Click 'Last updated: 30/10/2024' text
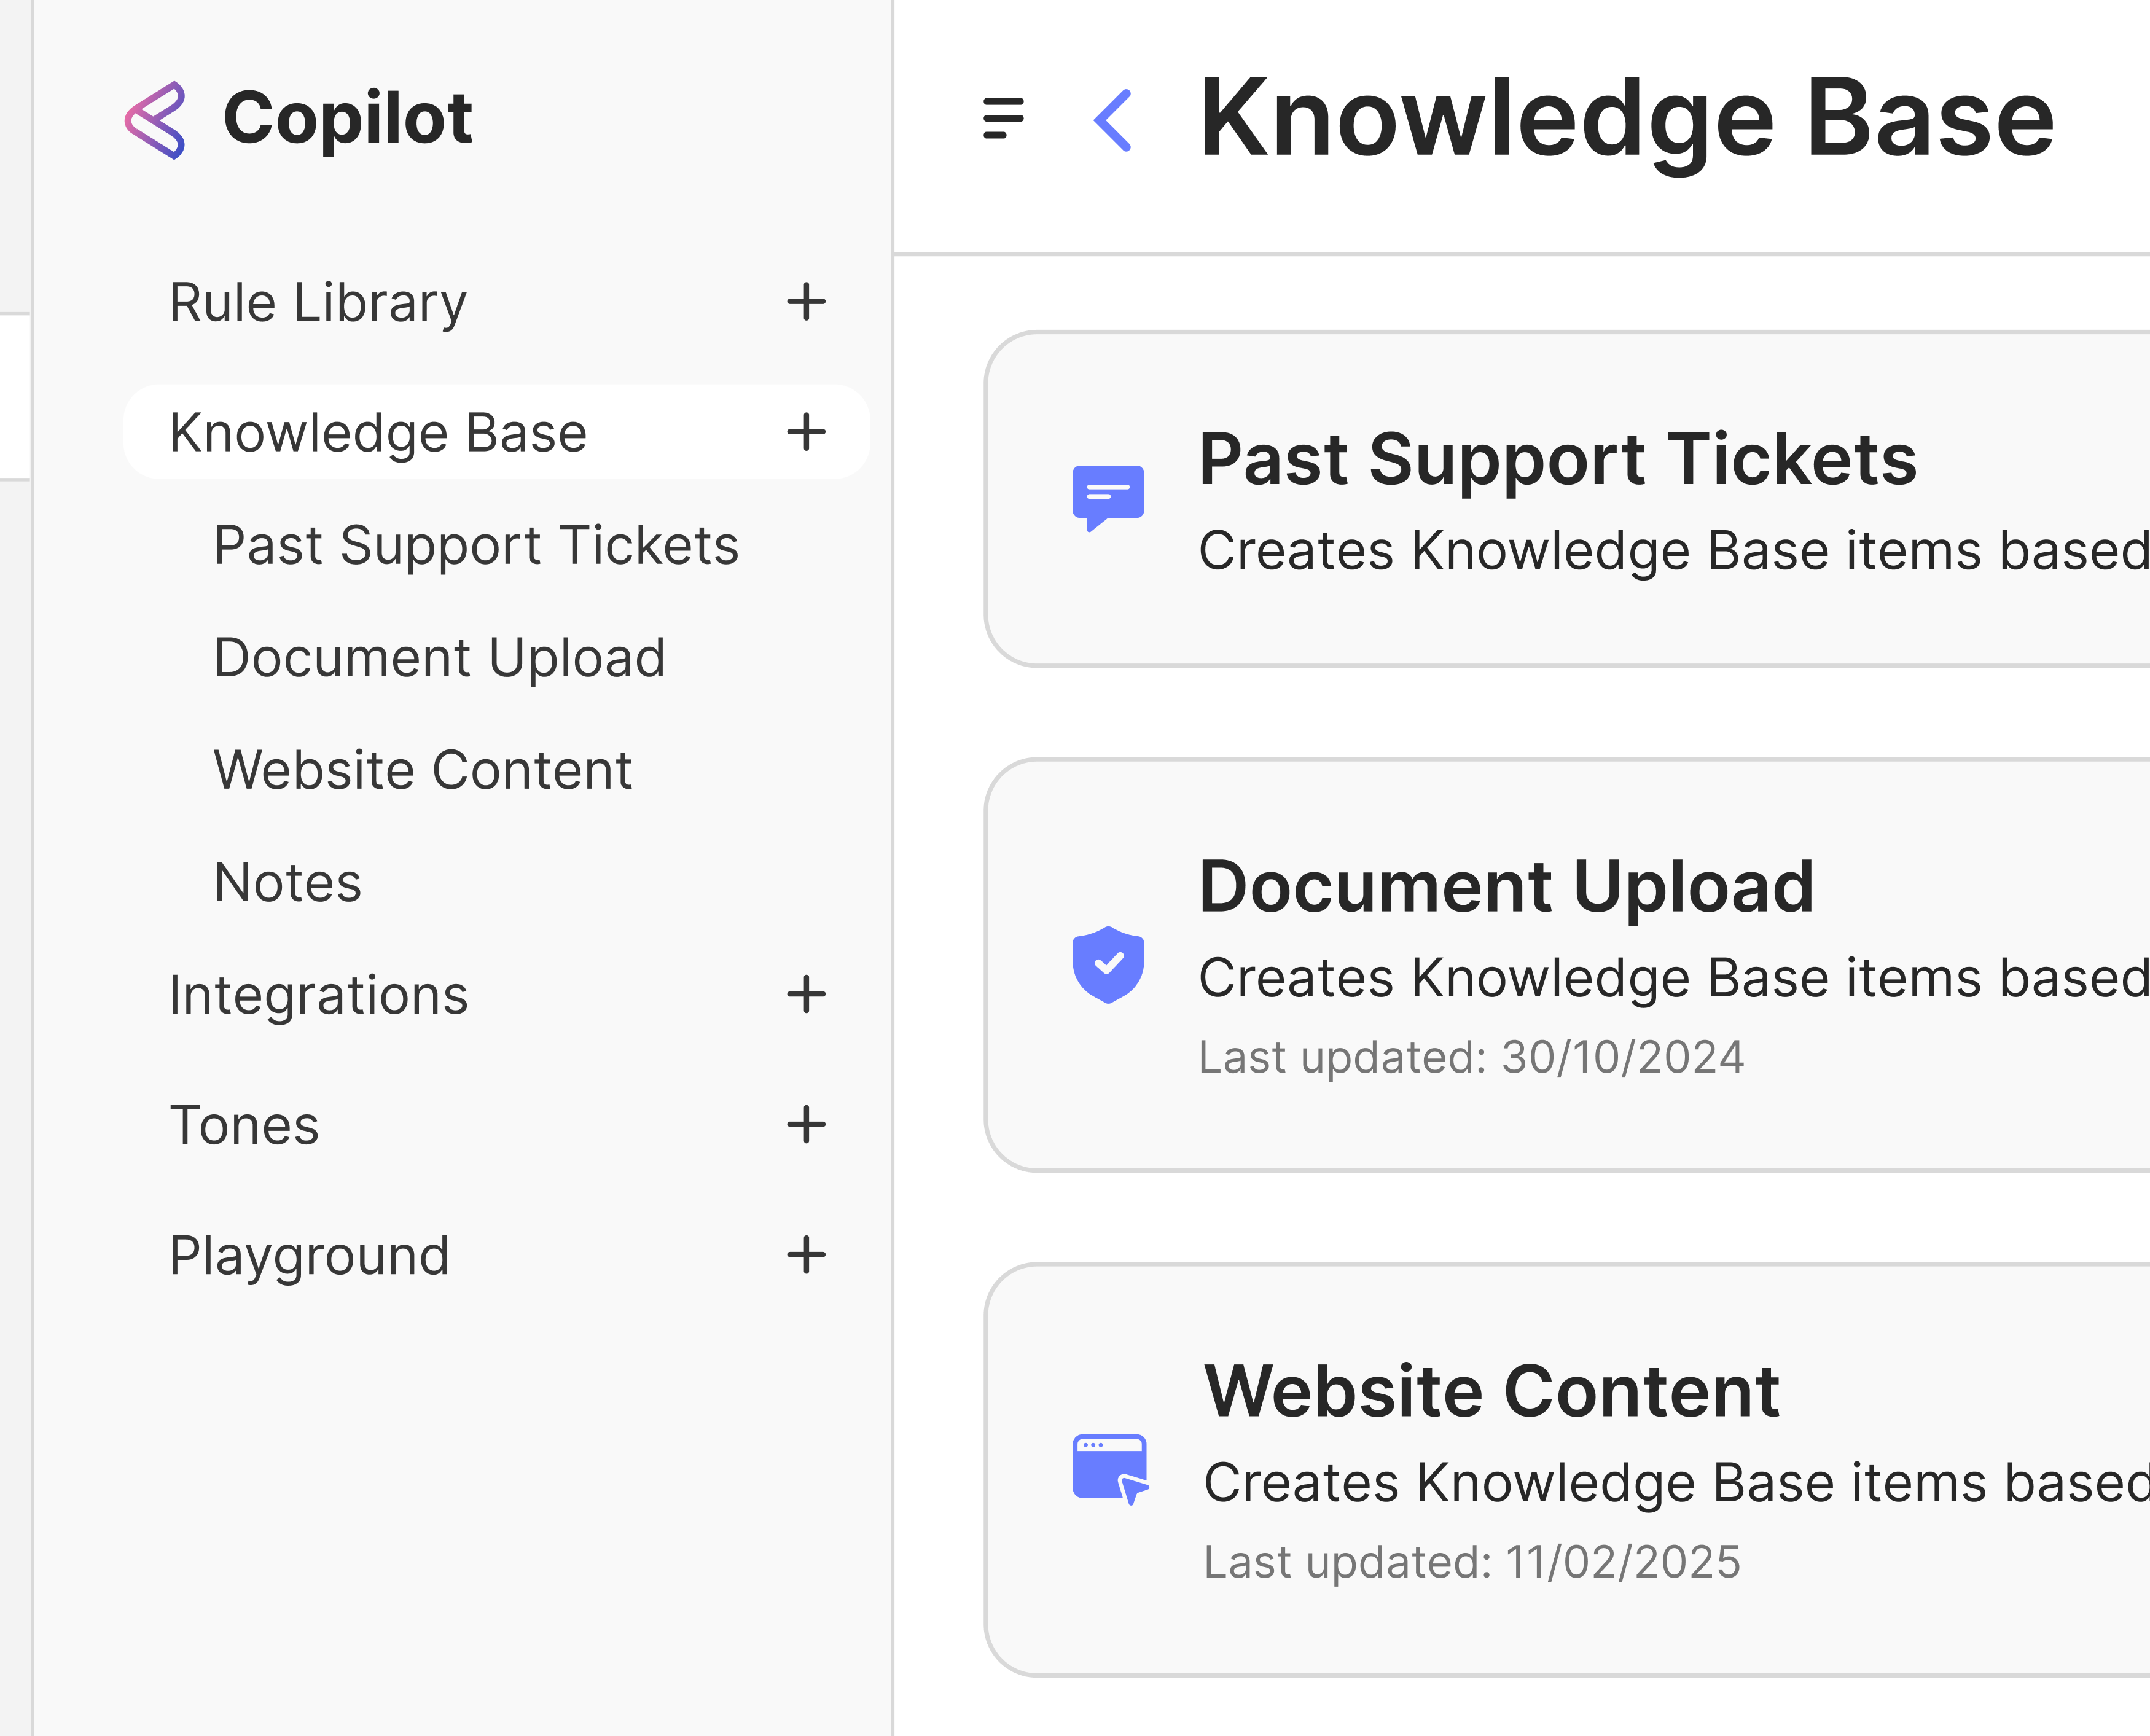This screenshot has height=1736, width=2150. [1471, 1058]
